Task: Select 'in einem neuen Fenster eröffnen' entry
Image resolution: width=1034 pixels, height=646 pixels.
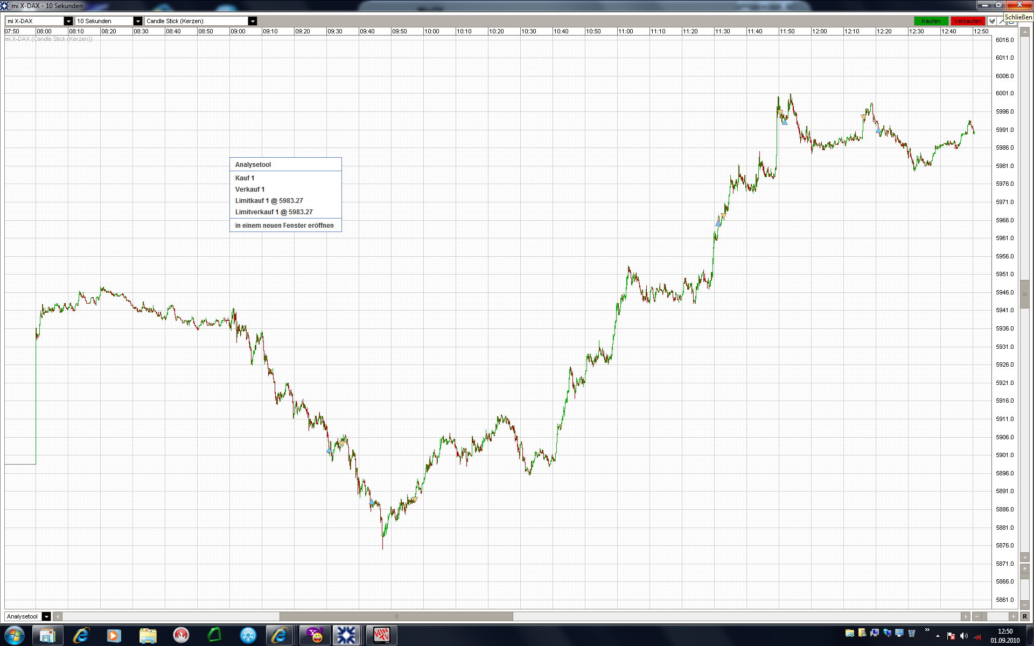Action: tap(284, 226)
